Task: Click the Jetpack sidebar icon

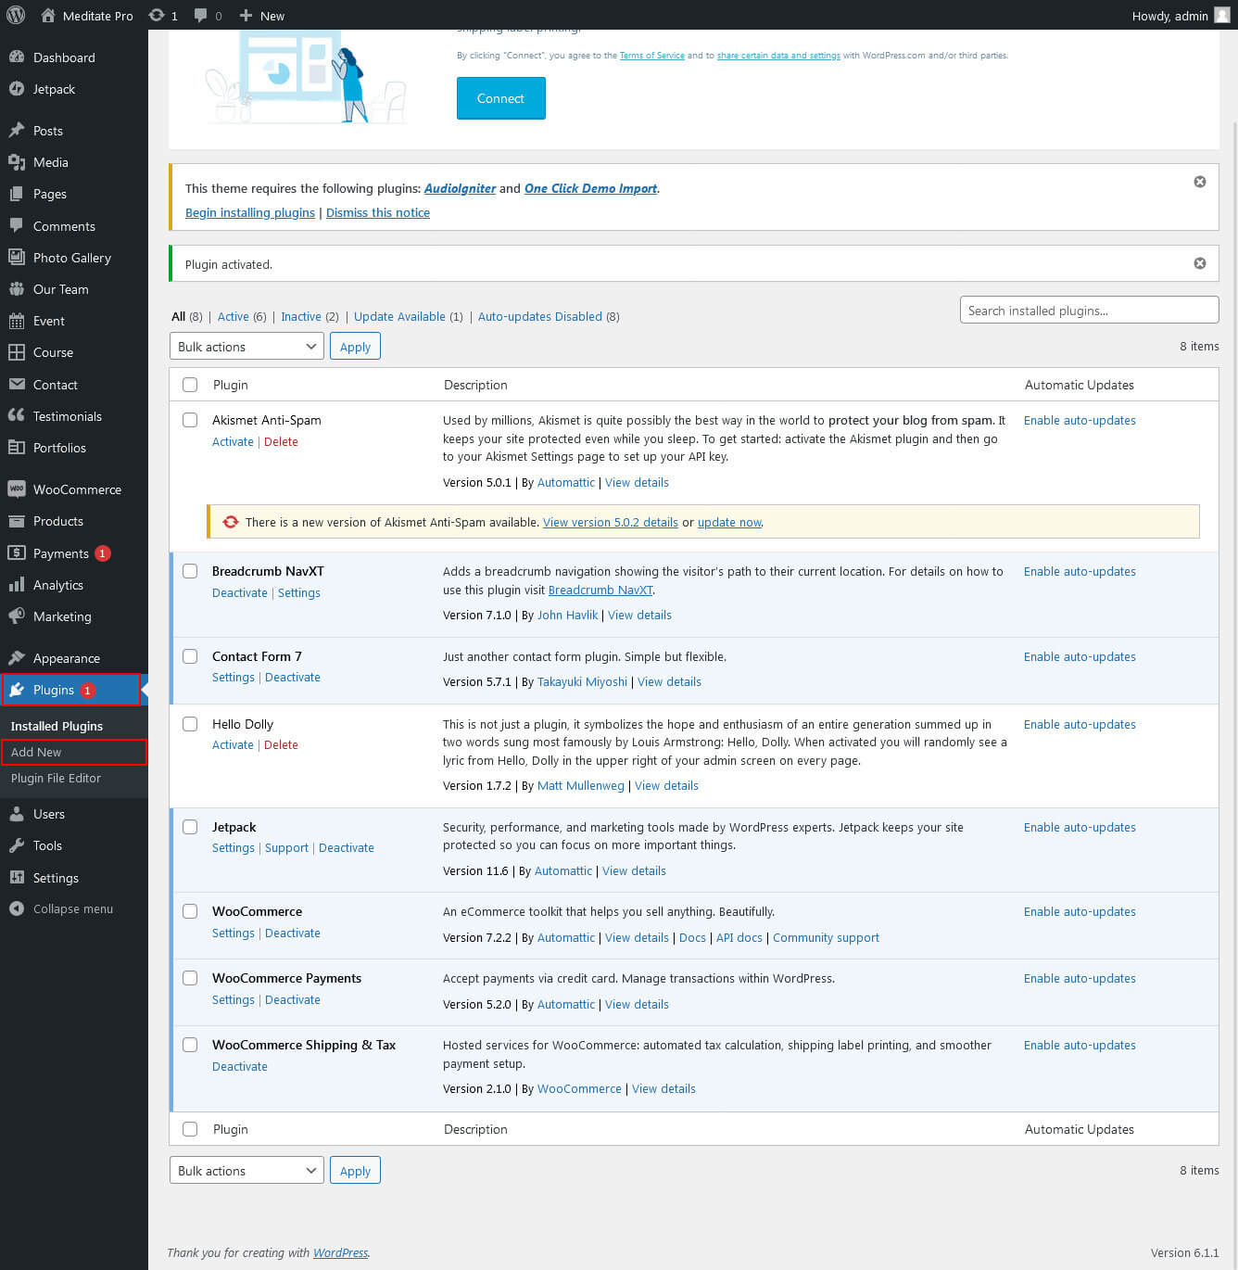Action: [17, 89]
